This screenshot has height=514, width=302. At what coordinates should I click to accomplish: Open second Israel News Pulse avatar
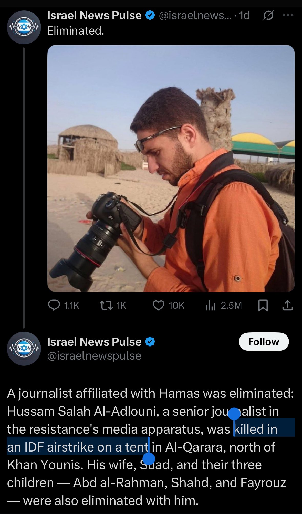click(24, 349)
